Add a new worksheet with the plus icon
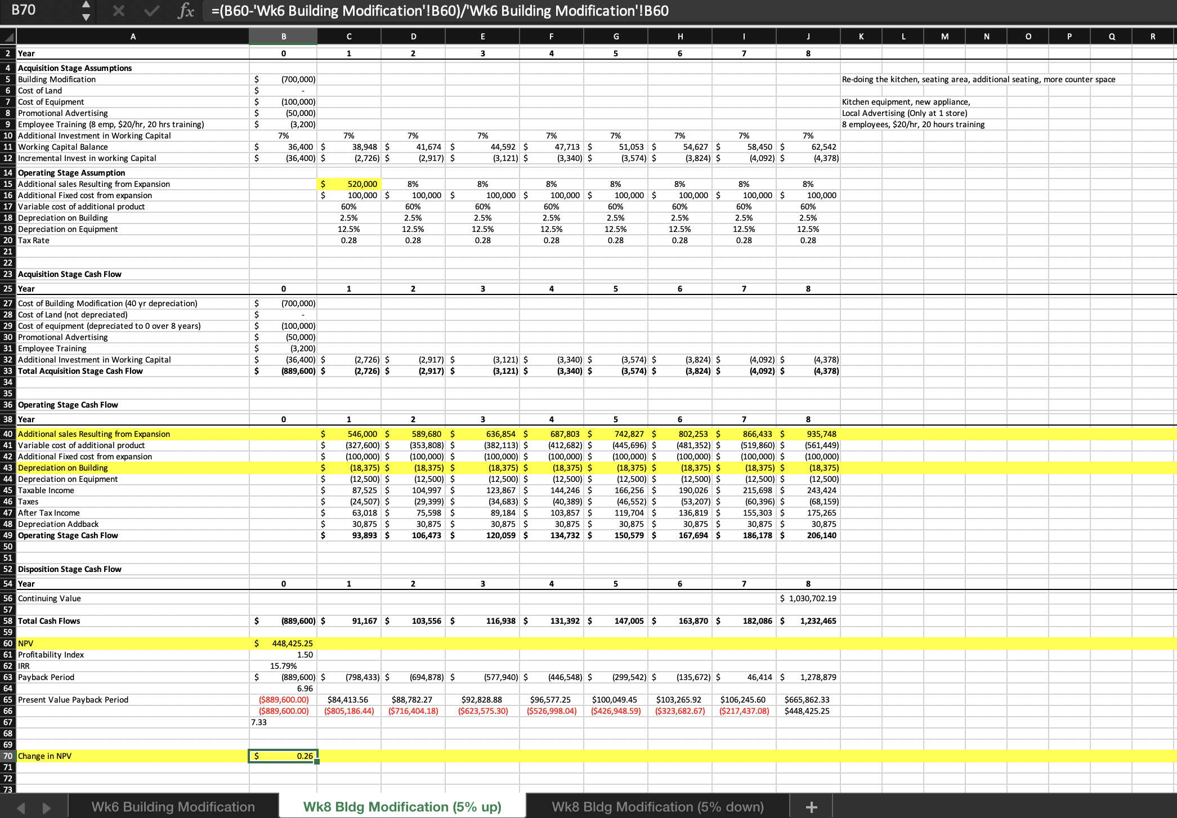1177x818 pixels. tap(811, 806)
